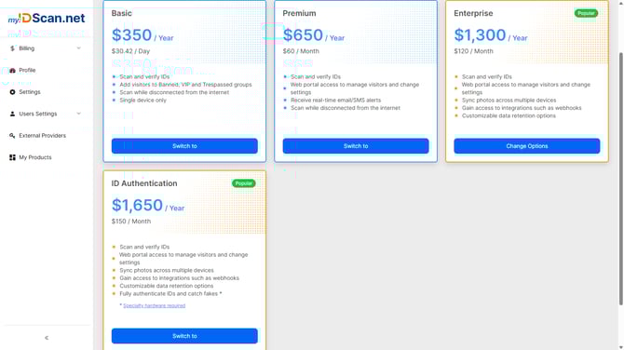Switch to the ID Authentication plan
This screenshot has height=350, width=624.
[x=184, y=336]
